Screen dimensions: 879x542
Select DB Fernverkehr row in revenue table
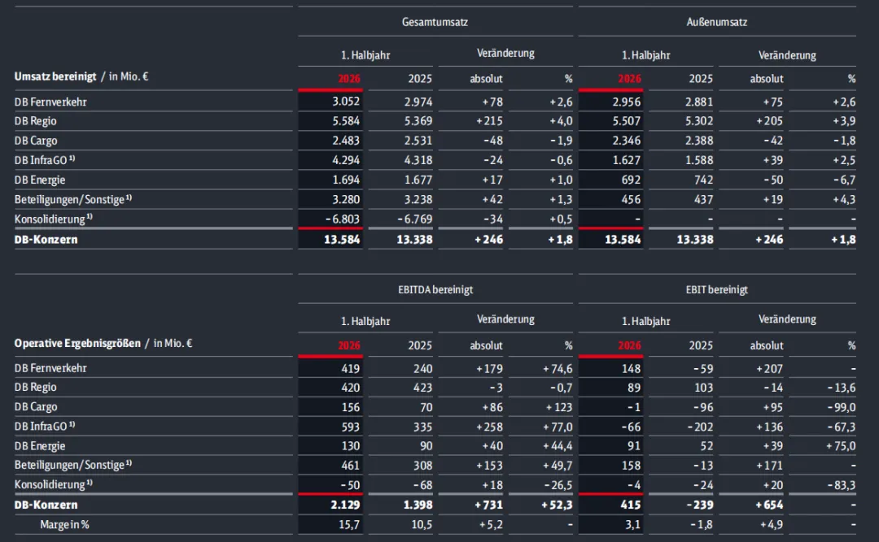click(435, 102)
